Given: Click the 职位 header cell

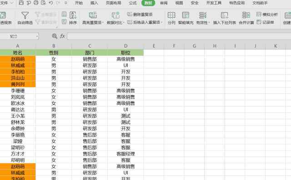Looking at the screenshot, I should tap(125, 53).
